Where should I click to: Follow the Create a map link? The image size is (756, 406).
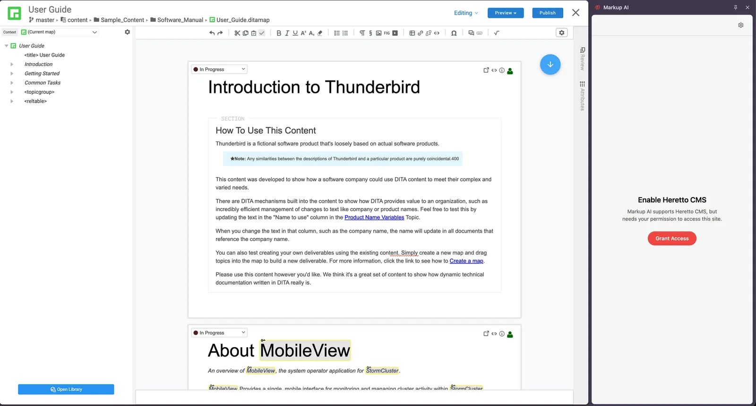point(466,261)
